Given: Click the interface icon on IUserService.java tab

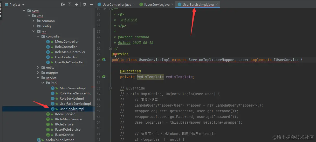Looking at the screenshot, I should click(141, 4).
